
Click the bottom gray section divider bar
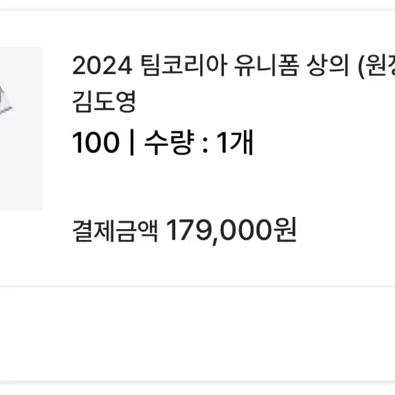(198, 383)
